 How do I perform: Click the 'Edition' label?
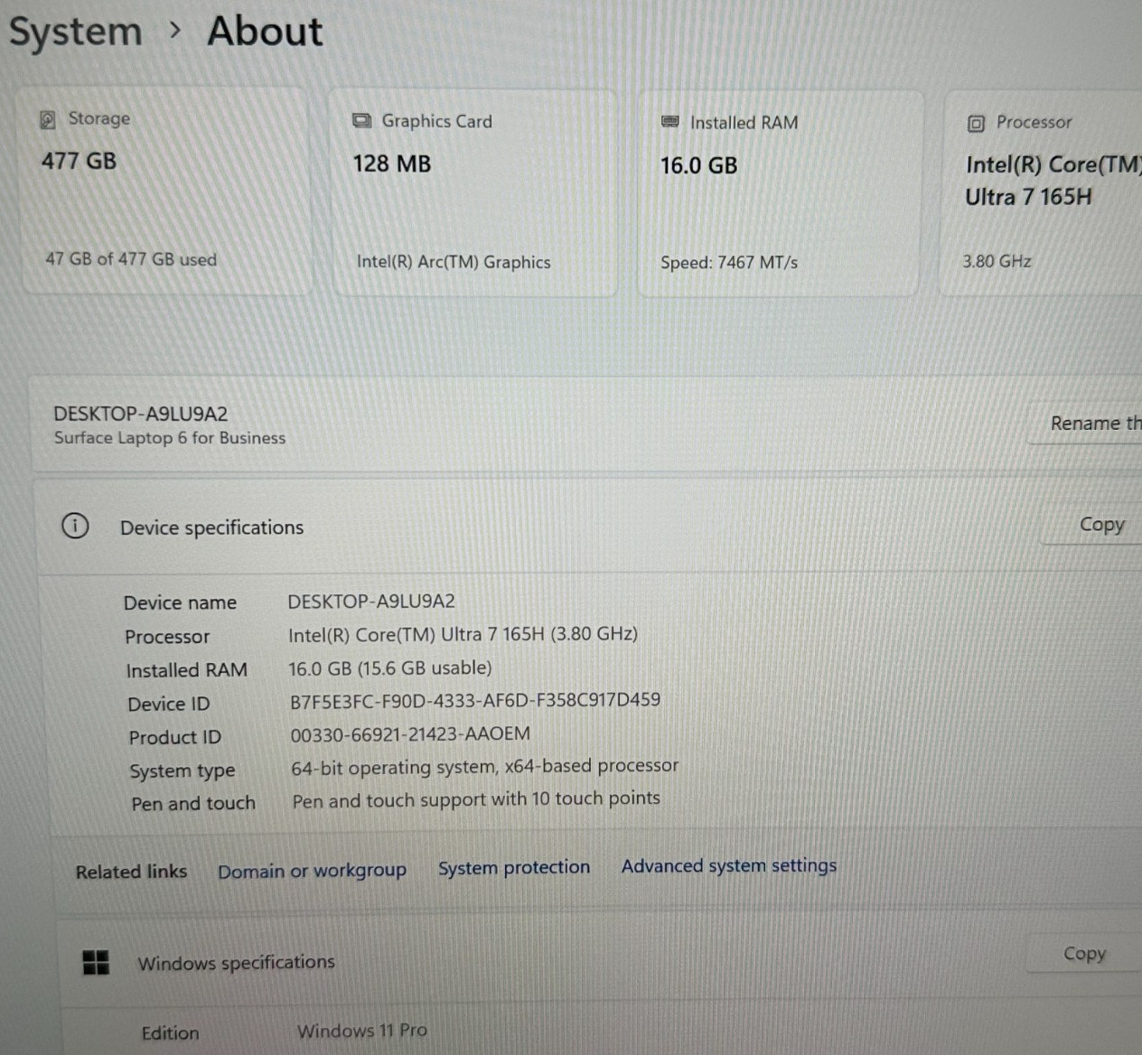[171, 1032]
